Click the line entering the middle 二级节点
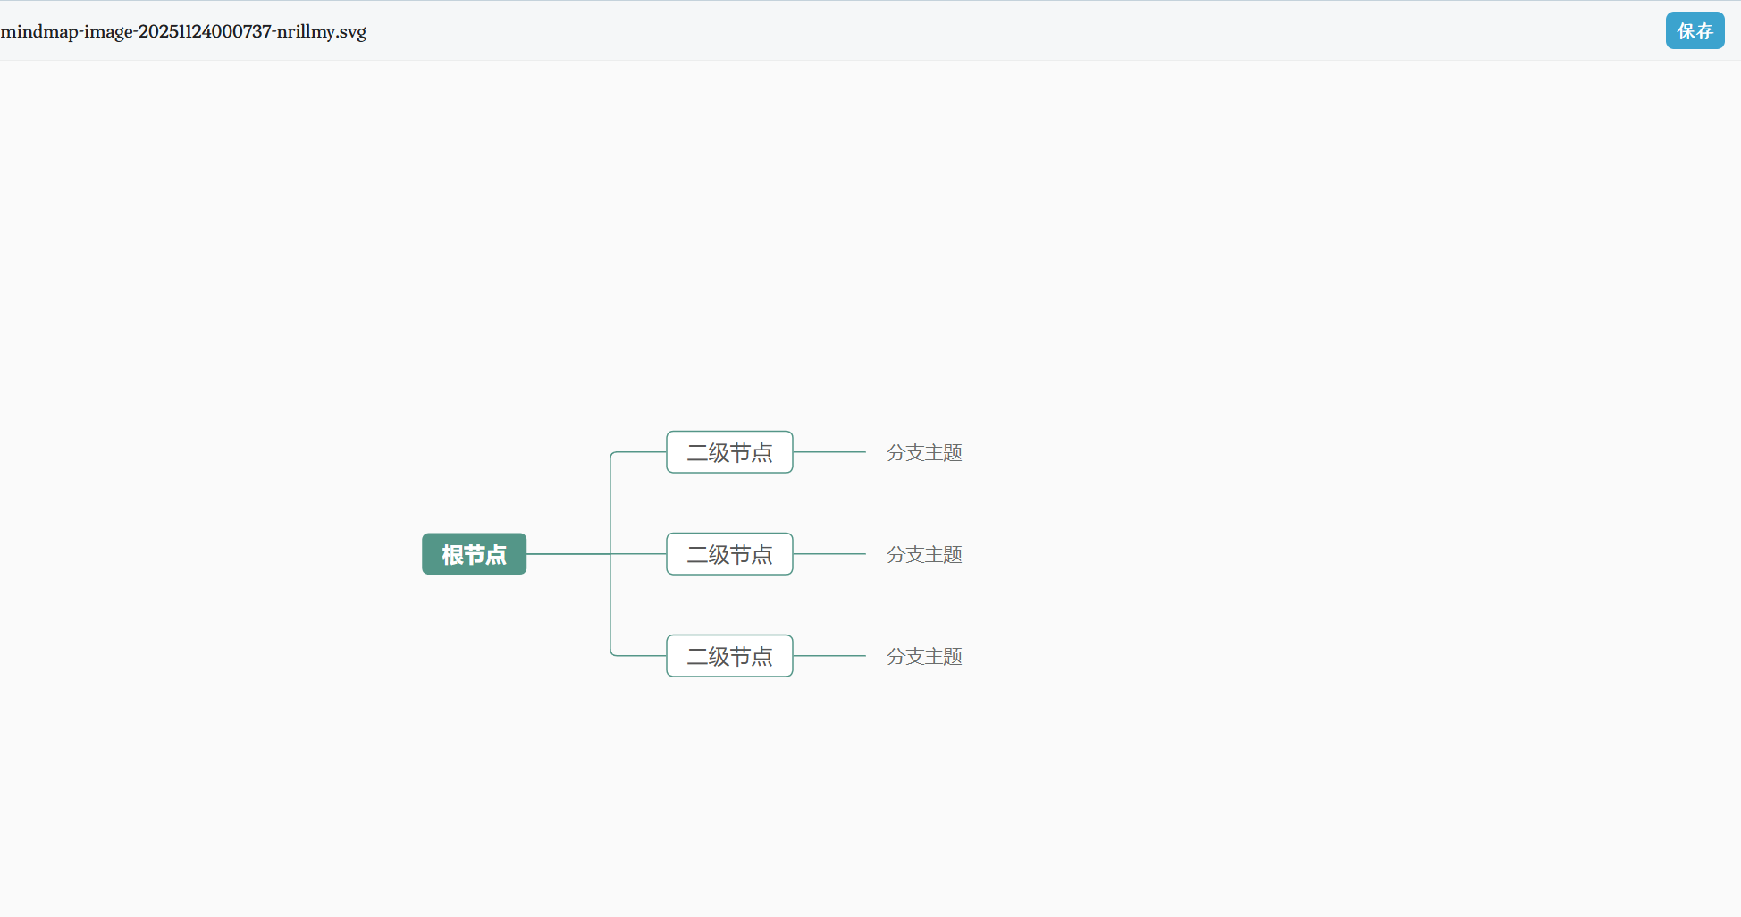The image size is (1741, 917). (640, 554)
